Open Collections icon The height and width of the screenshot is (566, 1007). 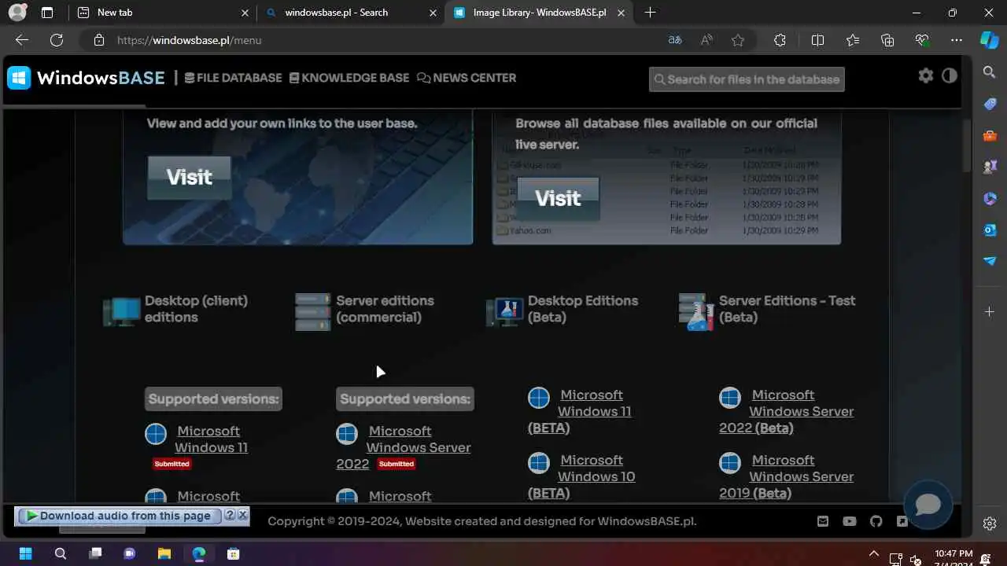(887, 40)
